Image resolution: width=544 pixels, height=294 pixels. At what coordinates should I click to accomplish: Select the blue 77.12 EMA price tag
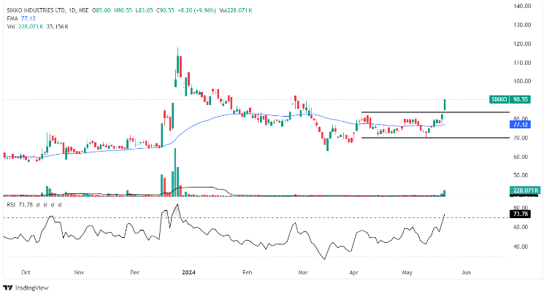(519, 125)
